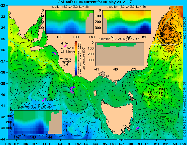Click the white section line at latitude -38

[48, 69]
